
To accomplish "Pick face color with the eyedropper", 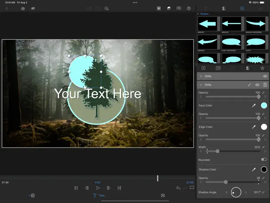I will [254, 105].
